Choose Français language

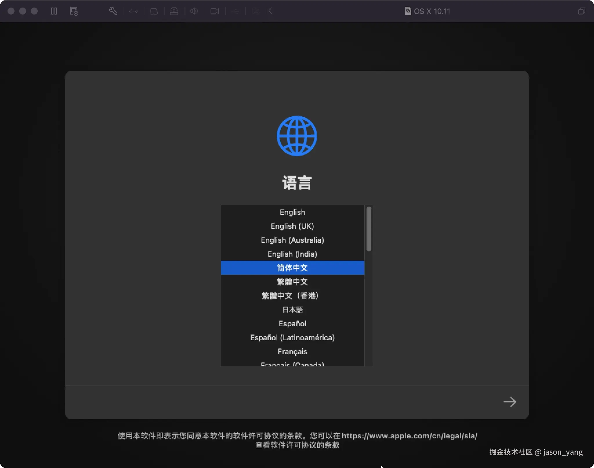point(292,352)
